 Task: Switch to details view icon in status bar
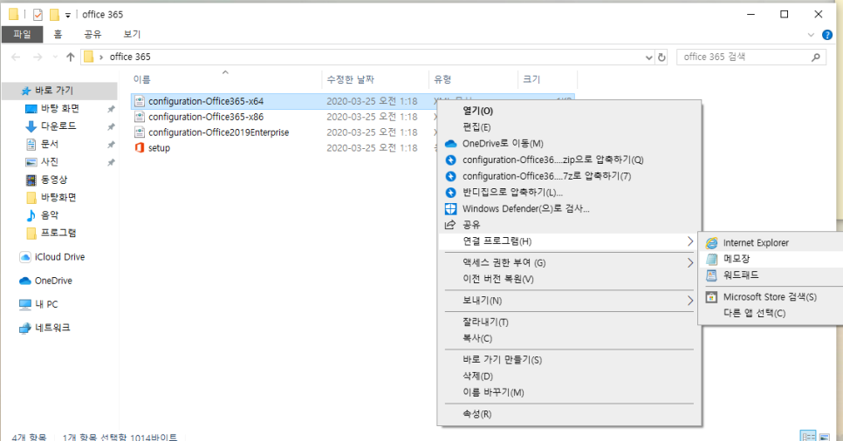pos(808,436)
